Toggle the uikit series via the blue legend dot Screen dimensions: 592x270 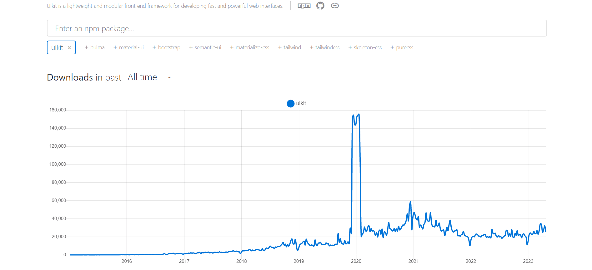click(290, 103)
